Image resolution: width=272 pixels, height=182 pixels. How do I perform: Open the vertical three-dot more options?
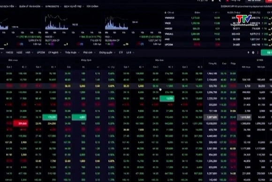258,53
